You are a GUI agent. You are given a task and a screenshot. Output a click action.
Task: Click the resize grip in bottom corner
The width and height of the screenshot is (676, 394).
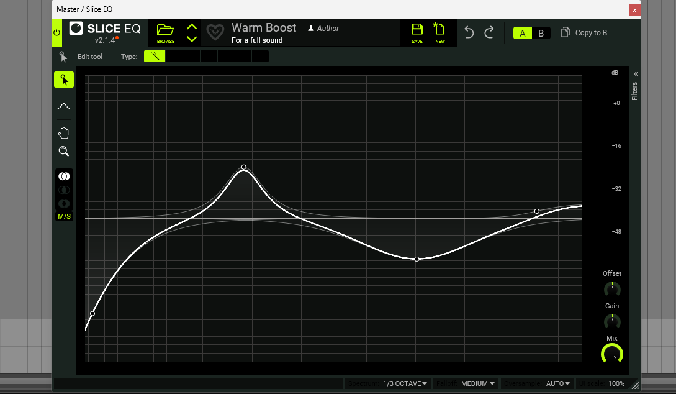tap(636, 385)
